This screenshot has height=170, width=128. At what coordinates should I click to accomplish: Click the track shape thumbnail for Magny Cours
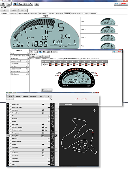click(x=52, y=104)
